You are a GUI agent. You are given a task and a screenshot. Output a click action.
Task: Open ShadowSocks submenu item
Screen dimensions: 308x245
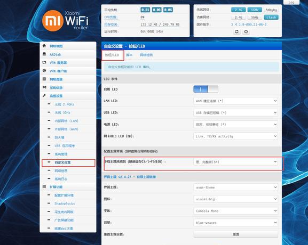pos(65,203)
